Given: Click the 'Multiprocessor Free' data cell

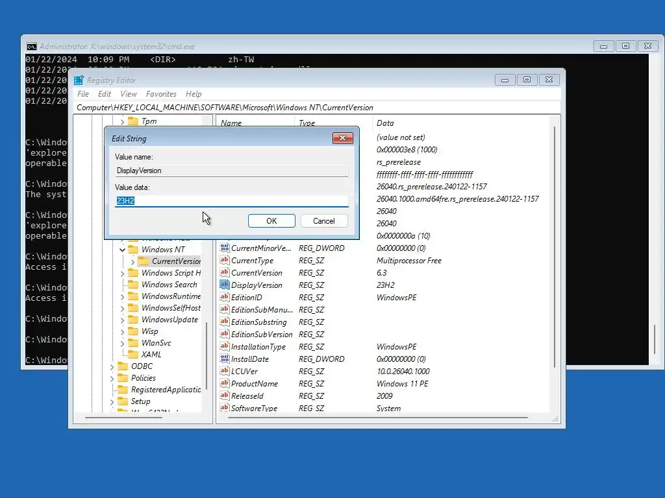Looking at the screenshot, I should 409,261.
